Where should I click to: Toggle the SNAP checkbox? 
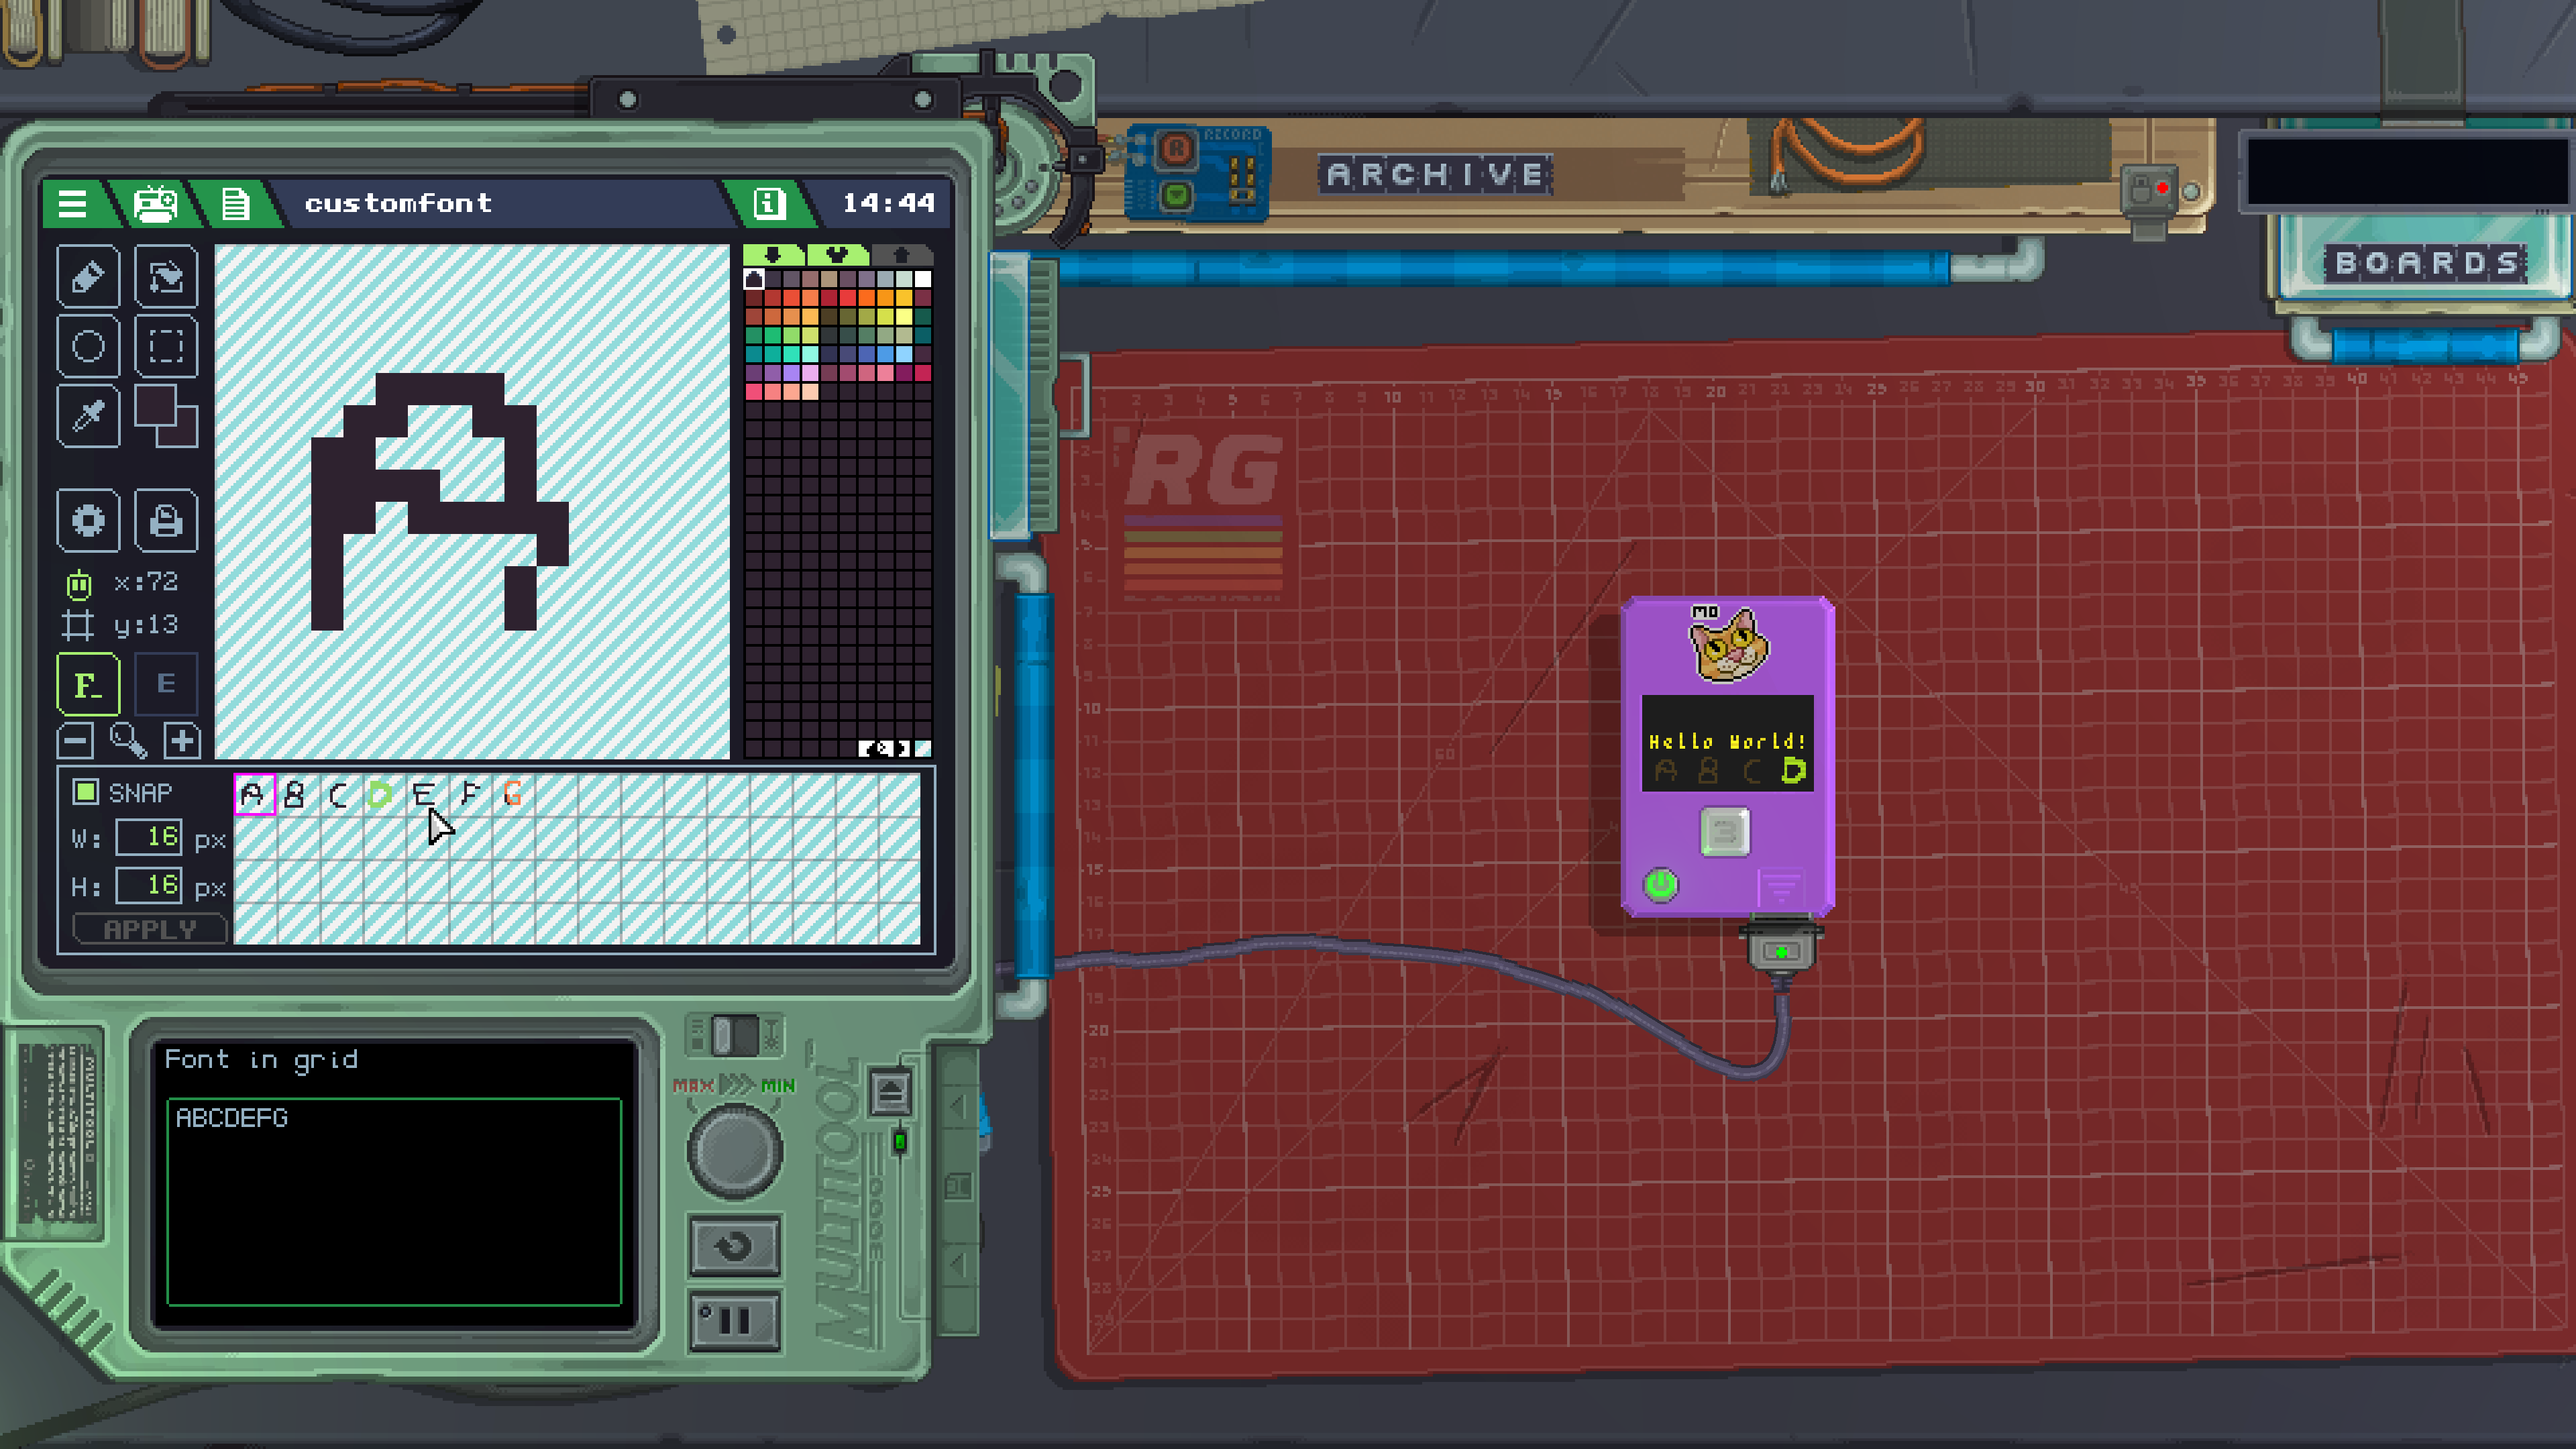[85, 792]
